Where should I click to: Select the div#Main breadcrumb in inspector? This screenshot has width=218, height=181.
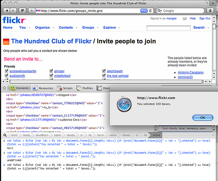[x=42, y=135]
